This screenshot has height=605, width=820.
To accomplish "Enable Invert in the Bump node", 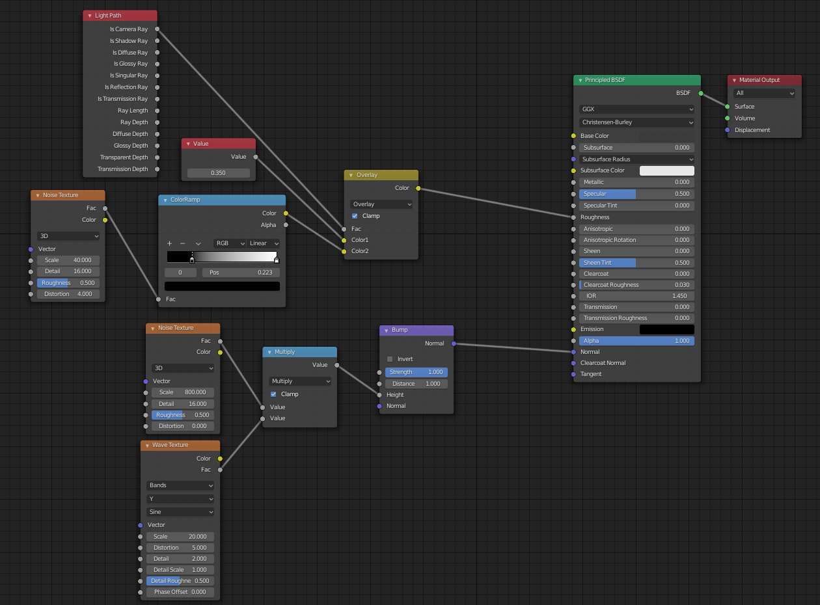I will pyautogui.click(x=390, y=359).
